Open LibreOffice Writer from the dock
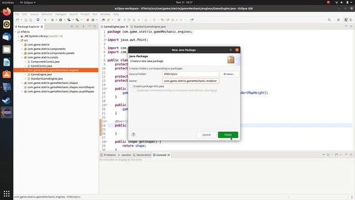355x200 pixels. [7, 62]
